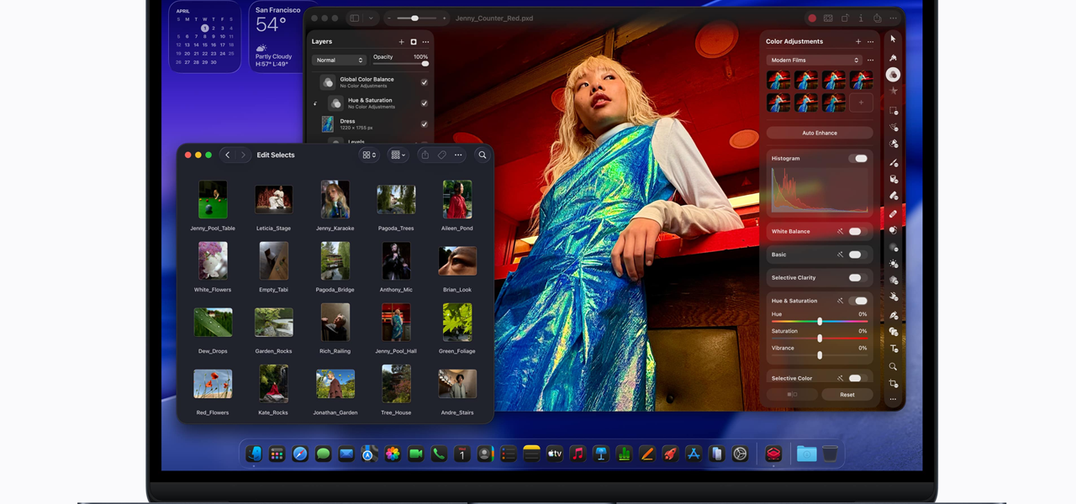The height and width of the screenshot is (504, 1076).
Task: Uncheck the Dress layer visibility checkbox
Action: click(425, 124)
